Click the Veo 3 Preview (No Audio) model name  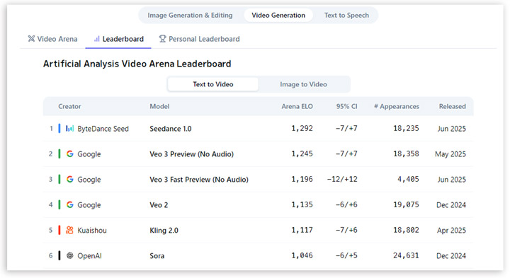(191, 154)
